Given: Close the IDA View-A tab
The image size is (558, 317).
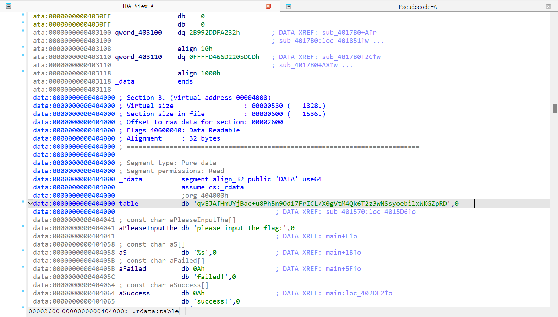Looking at the screenshot, I should click(x=268, y=6).
